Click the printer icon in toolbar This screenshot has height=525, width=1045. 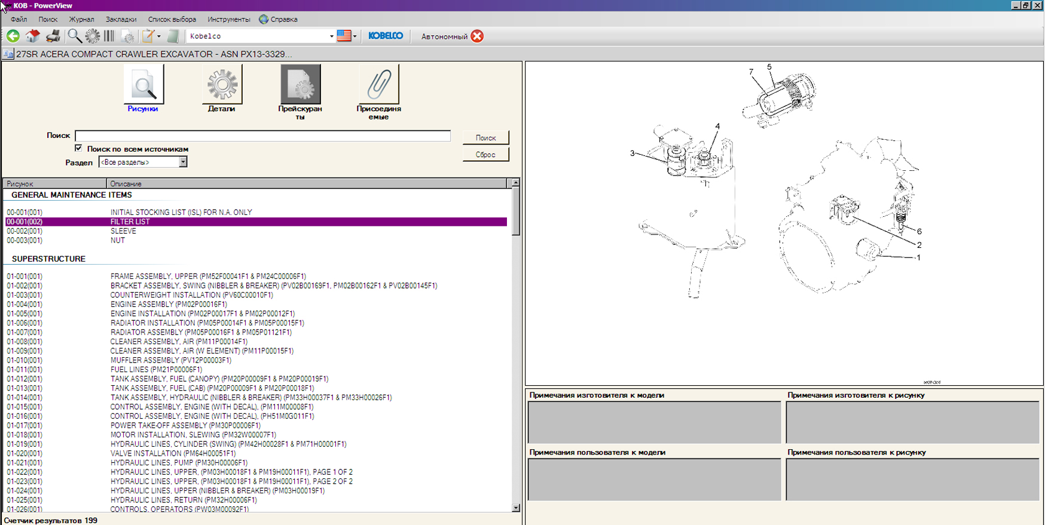pos(53,36)
